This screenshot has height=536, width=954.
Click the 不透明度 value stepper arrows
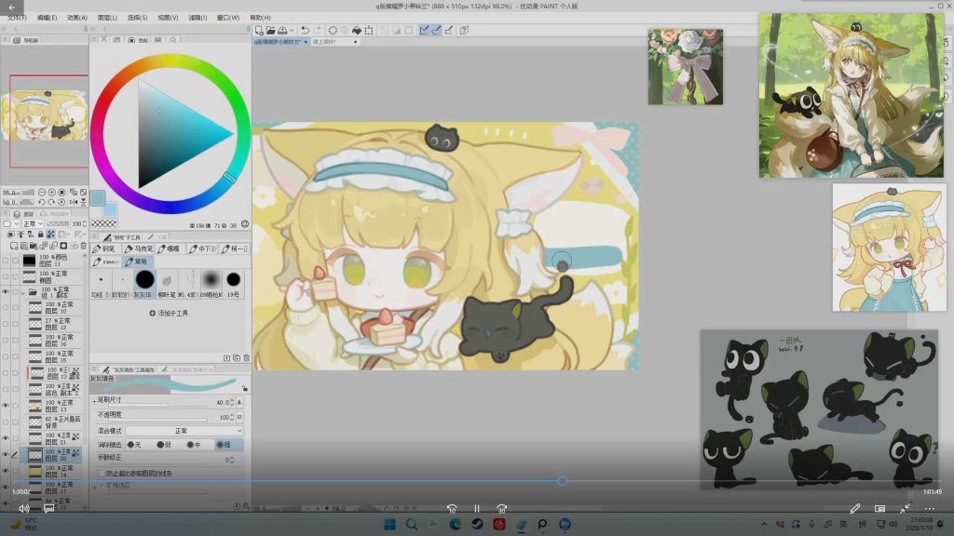pyautogui.click(x=232, y=417)
